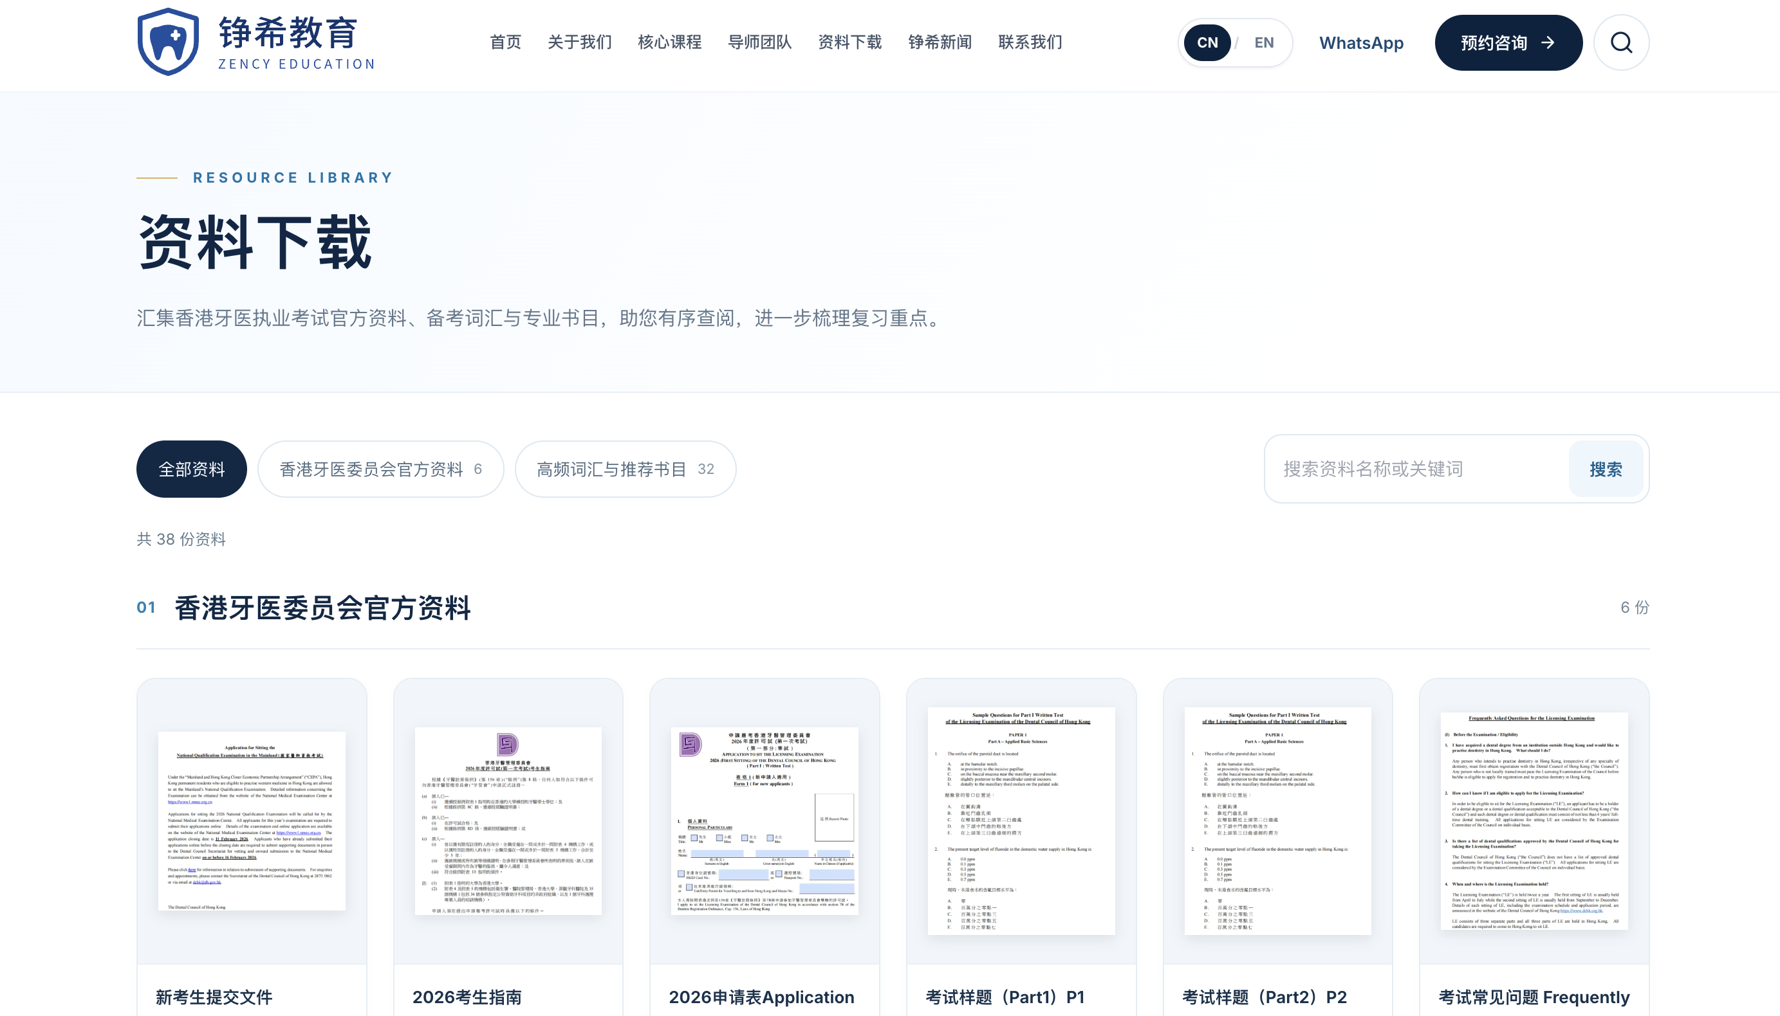
Task: Click the 考试样题（Part1）P1 title
Action: (1005, 997)
